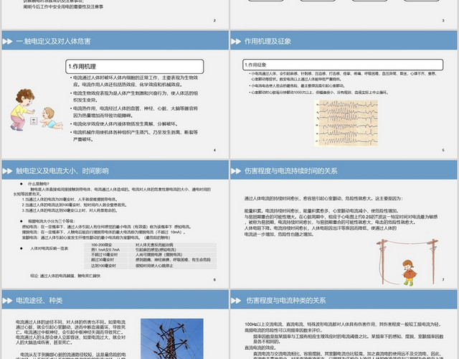Click the left utility pole drawing
The height and width of the screenshot is (359, 459).
click(382, 261)
